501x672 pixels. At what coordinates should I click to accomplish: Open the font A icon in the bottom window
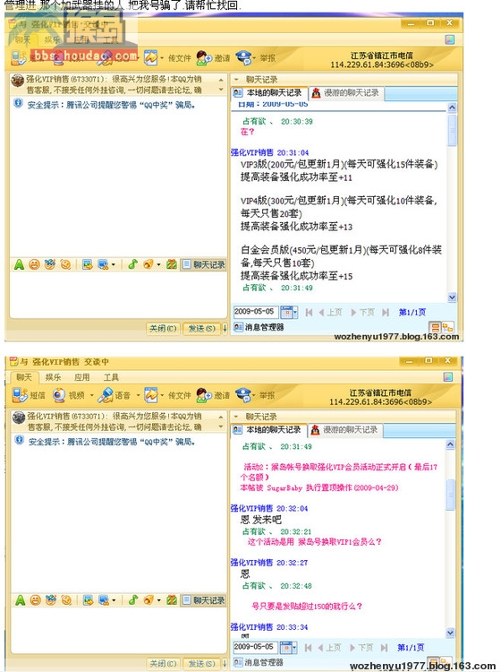click(x=20, y=600)
